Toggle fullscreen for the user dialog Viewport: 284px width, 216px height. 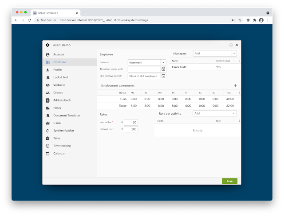point(231,45)
